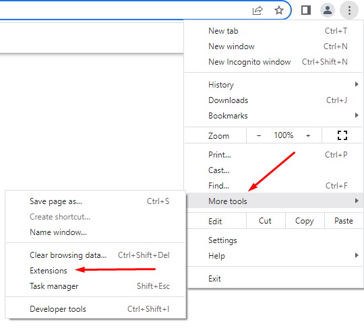364x332 pixels.
Task: Expand the History submenu
Action: pos(274,85)
